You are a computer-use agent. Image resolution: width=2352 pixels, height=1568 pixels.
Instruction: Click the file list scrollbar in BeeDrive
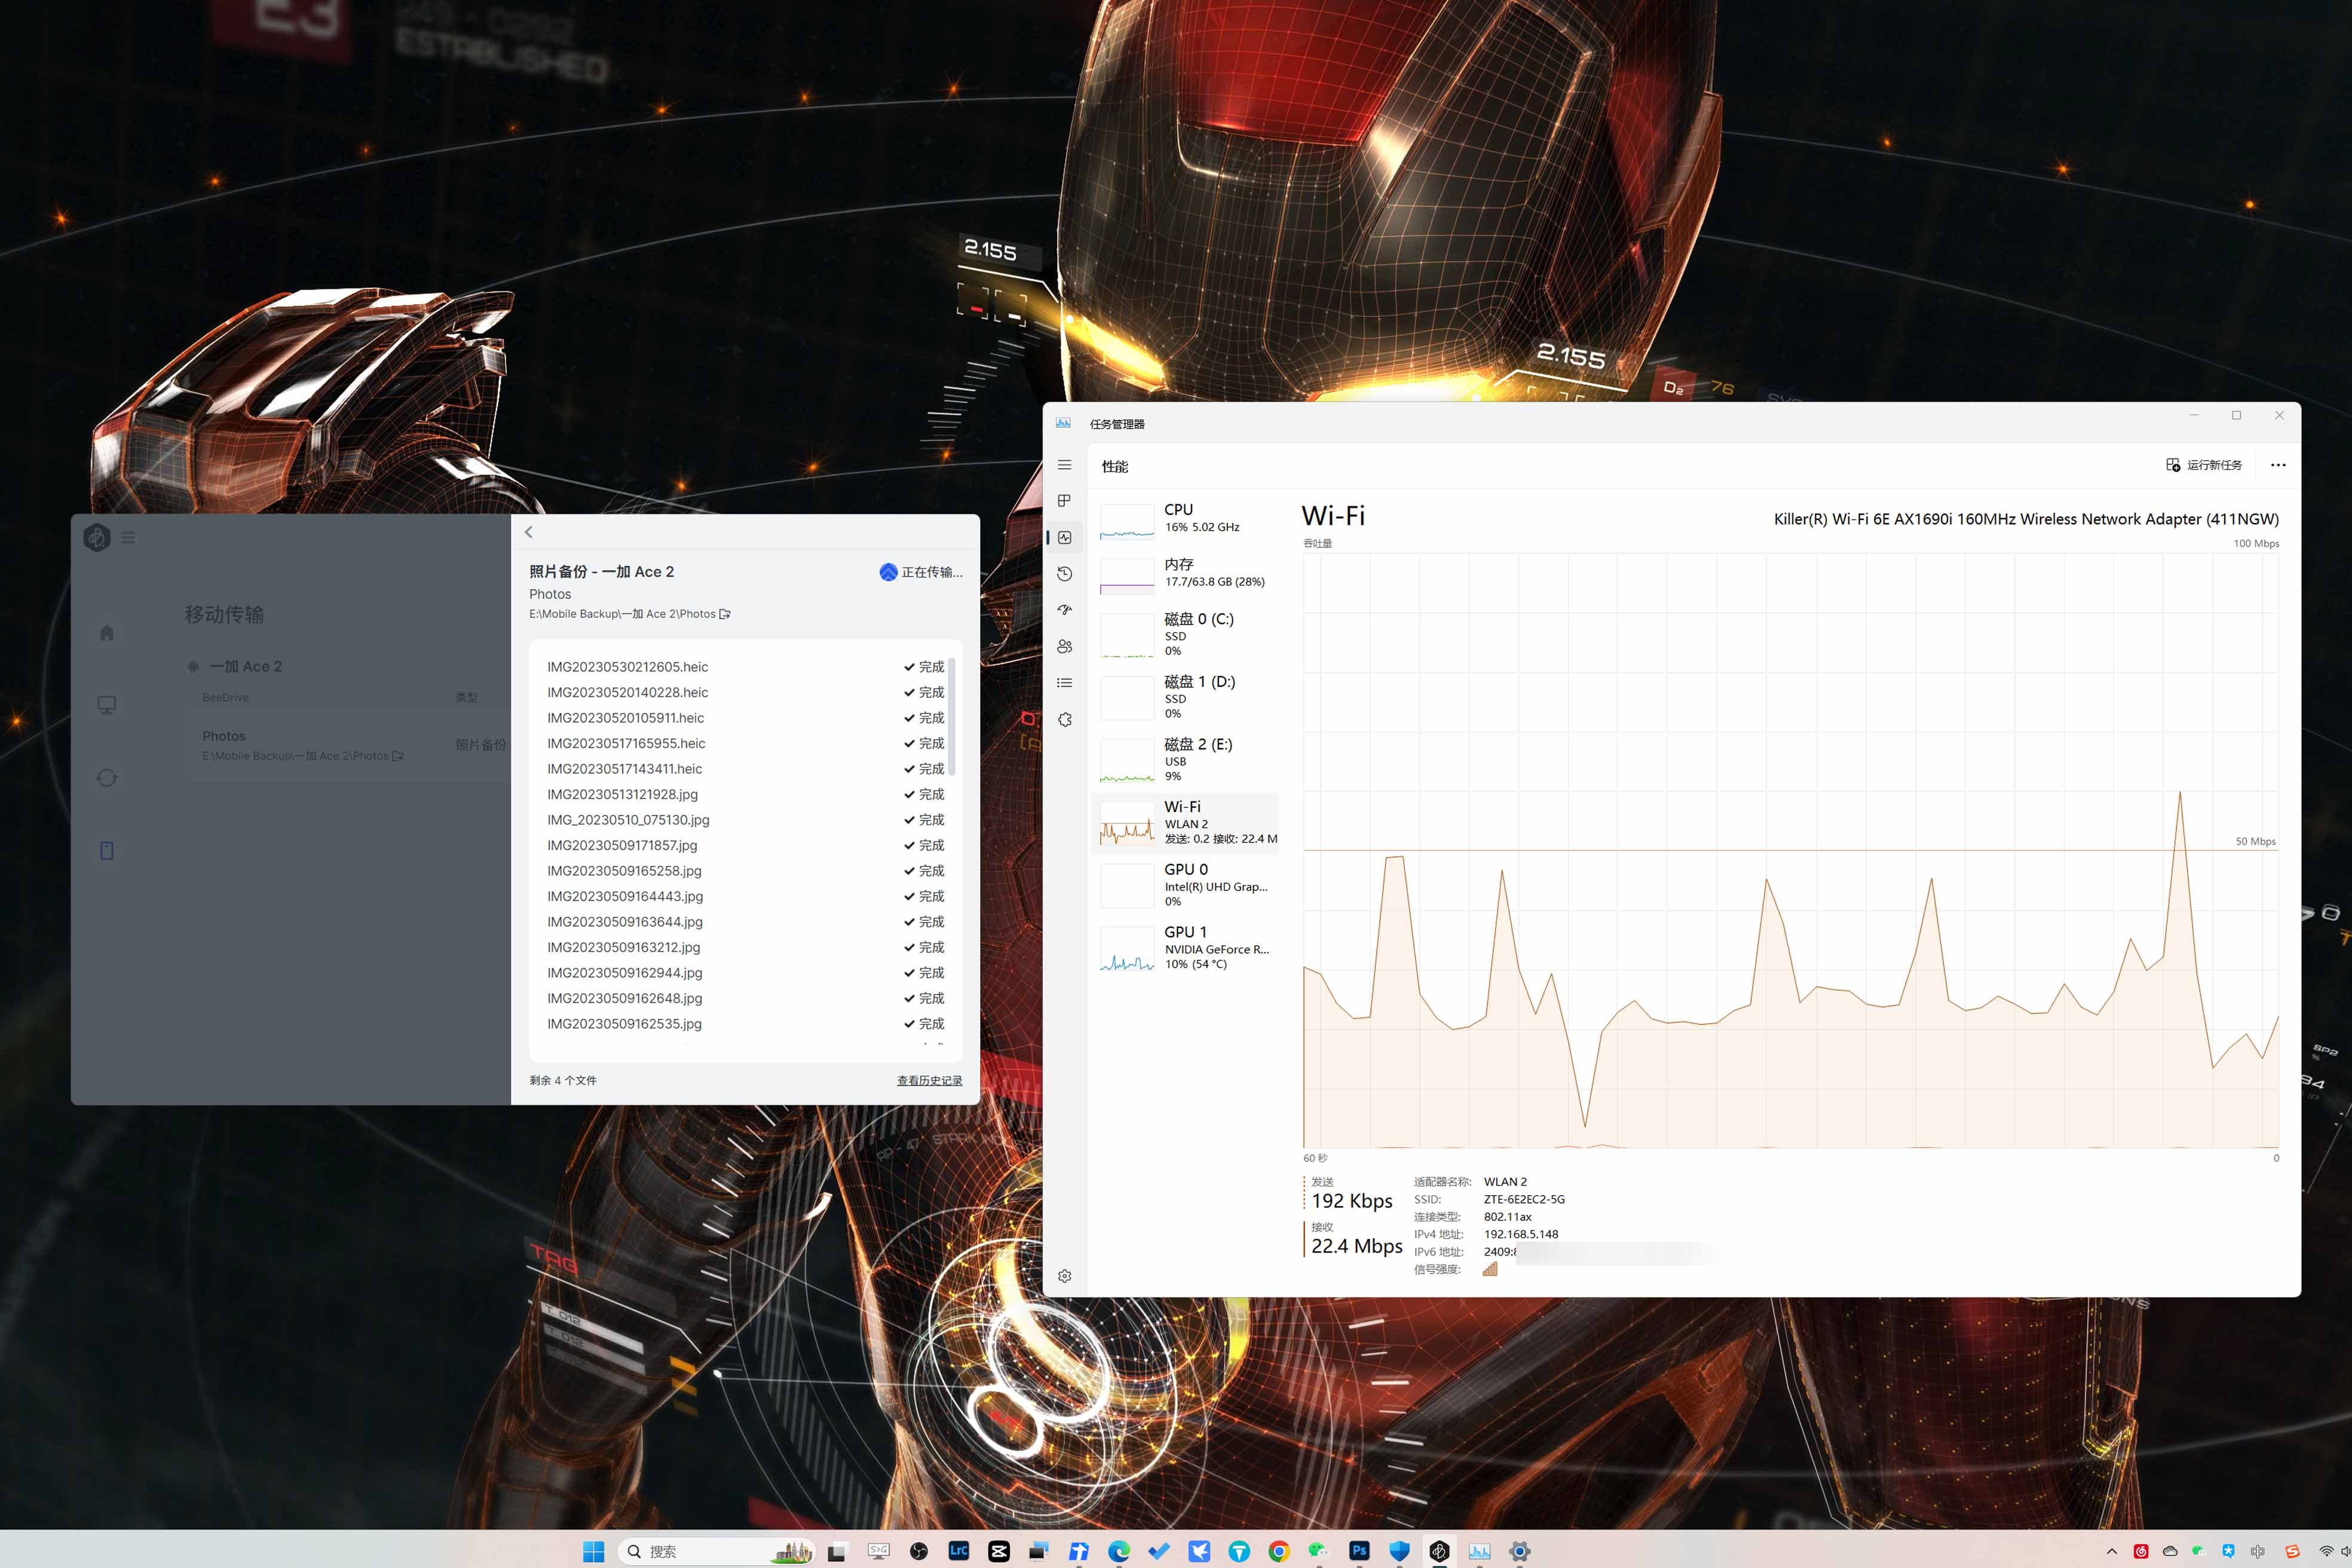[952, 716]
